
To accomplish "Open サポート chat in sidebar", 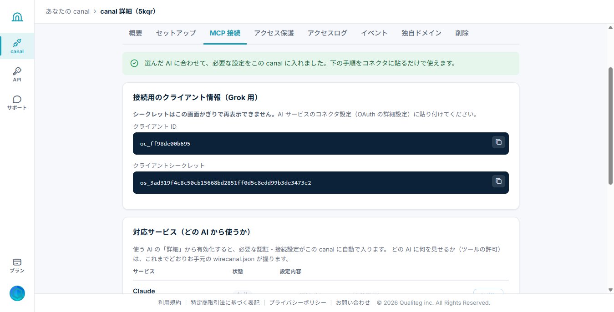I will pos(17,103).
